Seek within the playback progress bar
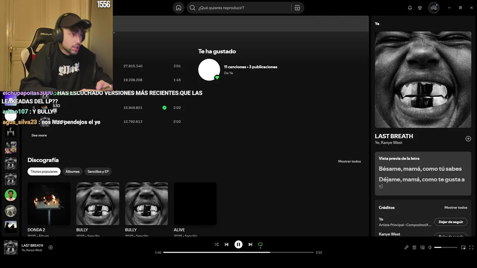Viewport: 477px width, 268px height. point(238,252)
